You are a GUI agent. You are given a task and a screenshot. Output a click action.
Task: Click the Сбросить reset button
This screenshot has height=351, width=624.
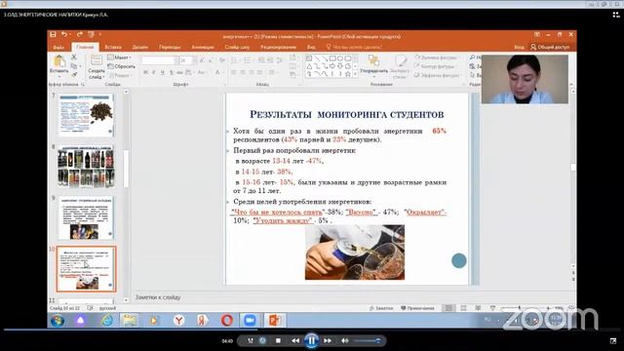point(121,66)
